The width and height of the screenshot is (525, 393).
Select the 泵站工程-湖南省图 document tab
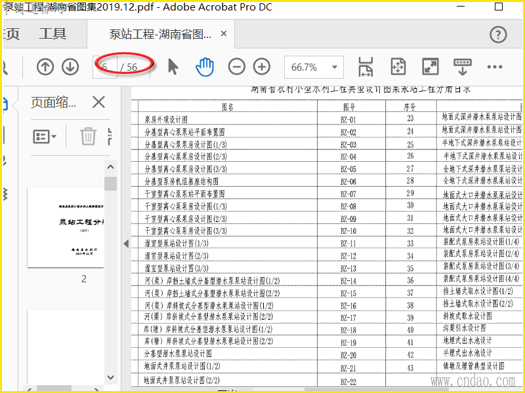pos(160,34)
